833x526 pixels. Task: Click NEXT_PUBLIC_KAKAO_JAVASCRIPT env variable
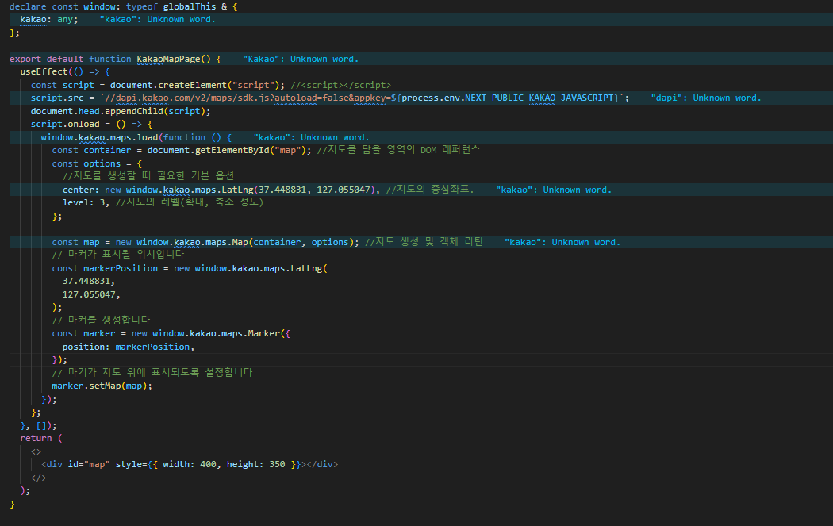[539, 98]
